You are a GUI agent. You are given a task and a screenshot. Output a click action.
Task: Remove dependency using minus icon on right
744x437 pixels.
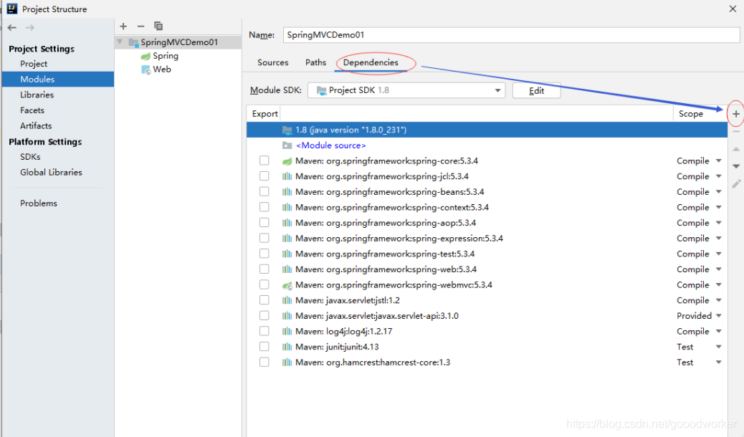pos(736,131)
